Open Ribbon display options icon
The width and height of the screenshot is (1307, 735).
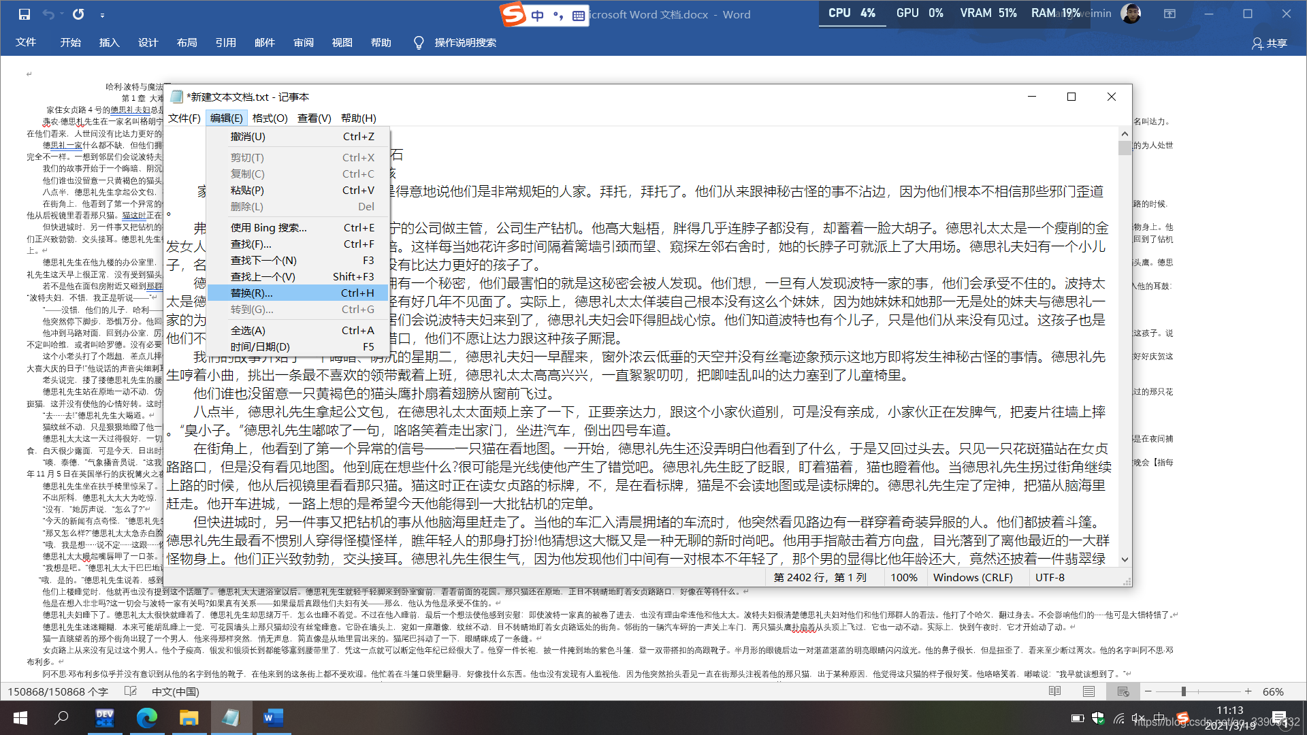[x=1169, y=14]
